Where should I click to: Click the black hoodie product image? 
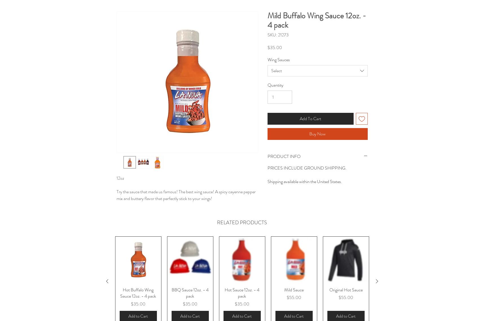(x=346, y=260)
